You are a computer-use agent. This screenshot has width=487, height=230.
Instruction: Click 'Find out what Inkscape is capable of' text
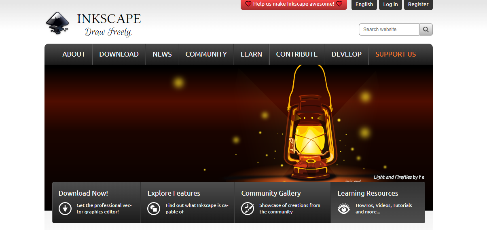tap(197, 209)
